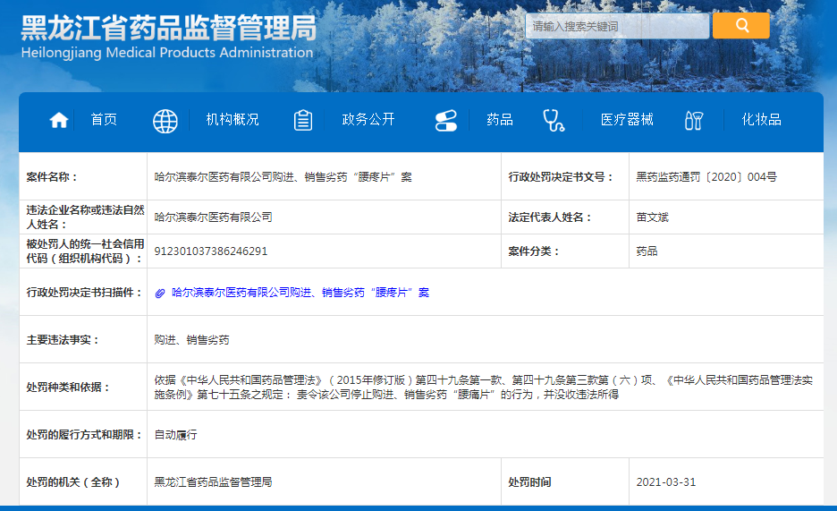
Task: Go to the 机构概况 navigation item
Action: 232,120
